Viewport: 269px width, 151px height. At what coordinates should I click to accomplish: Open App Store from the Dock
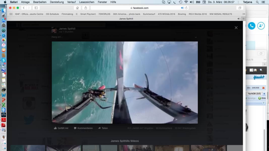pyautogui.click(x=4, y=20)
